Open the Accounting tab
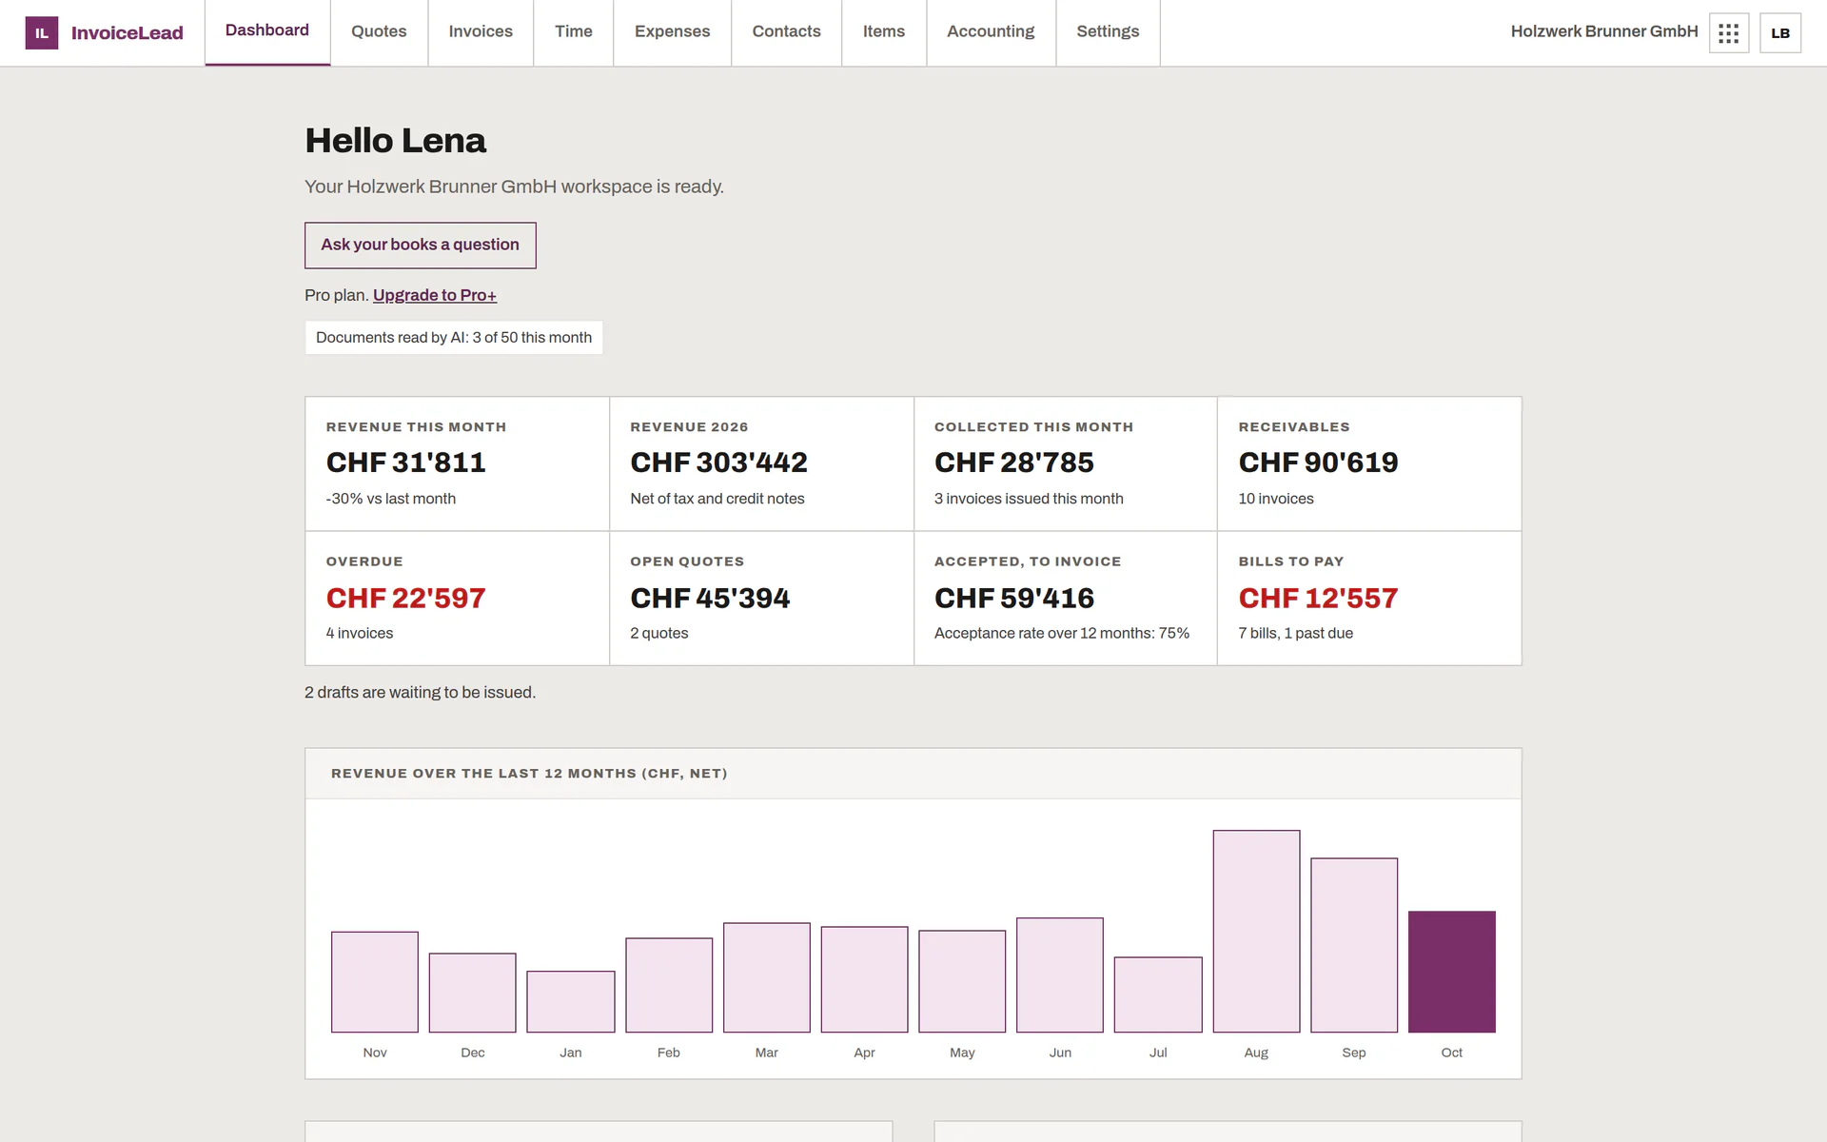1827x1142 pixels. (x=991, y=32)
